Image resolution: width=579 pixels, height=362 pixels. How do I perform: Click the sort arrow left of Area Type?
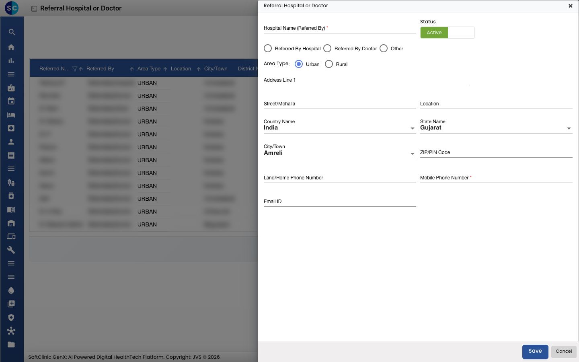coord(132,69)
